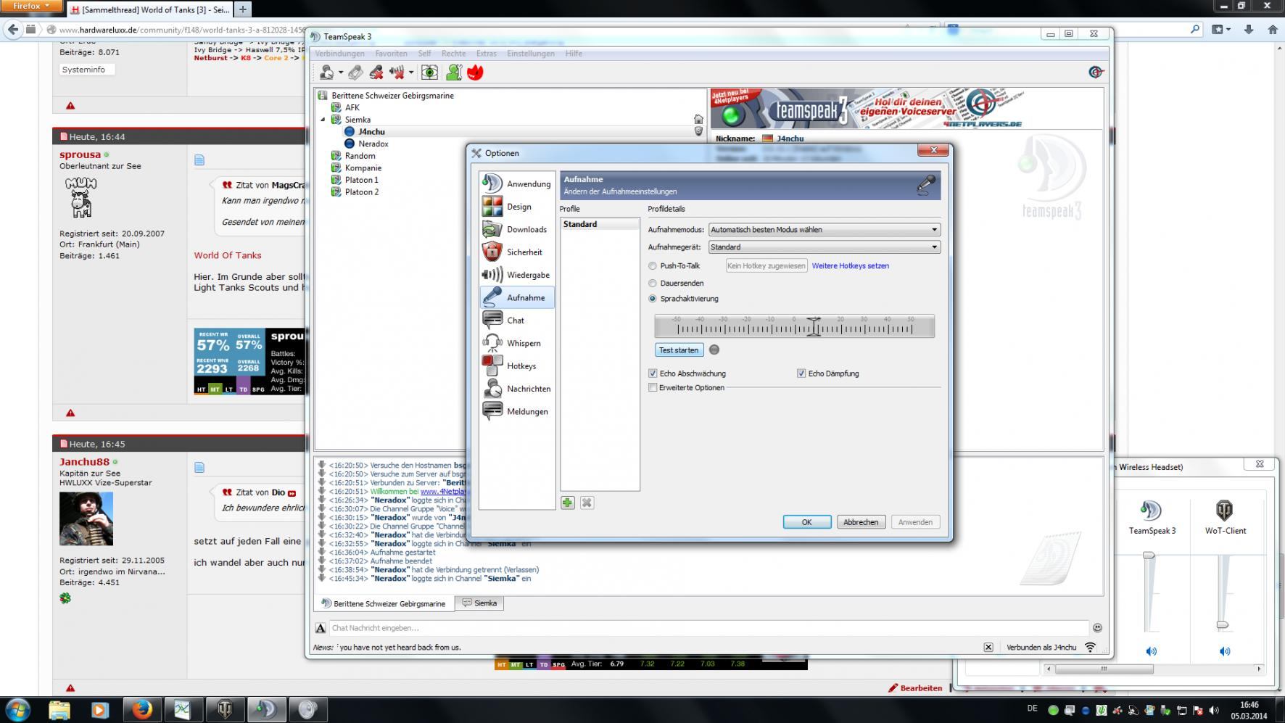Select Push-To-Talk radio option
This screenshot has width=1285, height=723.
pyautogui.click(x=653, y=266)
